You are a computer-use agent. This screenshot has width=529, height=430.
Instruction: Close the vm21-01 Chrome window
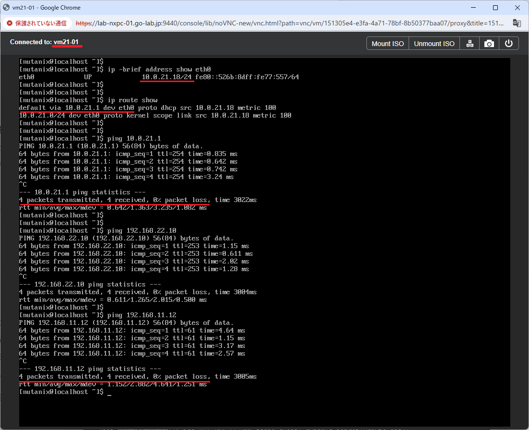click(x=517, y=7)
